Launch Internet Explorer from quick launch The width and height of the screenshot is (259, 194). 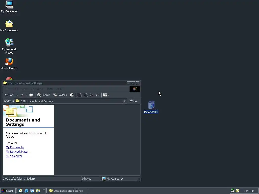tap(26, 191)
